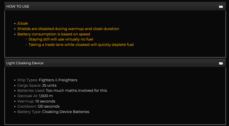Collapse the Light Cloaking Device section icon
This screenshot has width=229, height=126.
(221, 63)
